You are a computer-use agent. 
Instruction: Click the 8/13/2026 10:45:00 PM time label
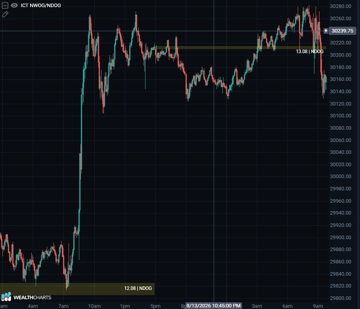point(214,306)
